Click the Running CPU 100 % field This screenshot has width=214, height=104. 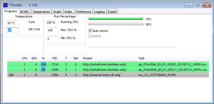point(52,23)
